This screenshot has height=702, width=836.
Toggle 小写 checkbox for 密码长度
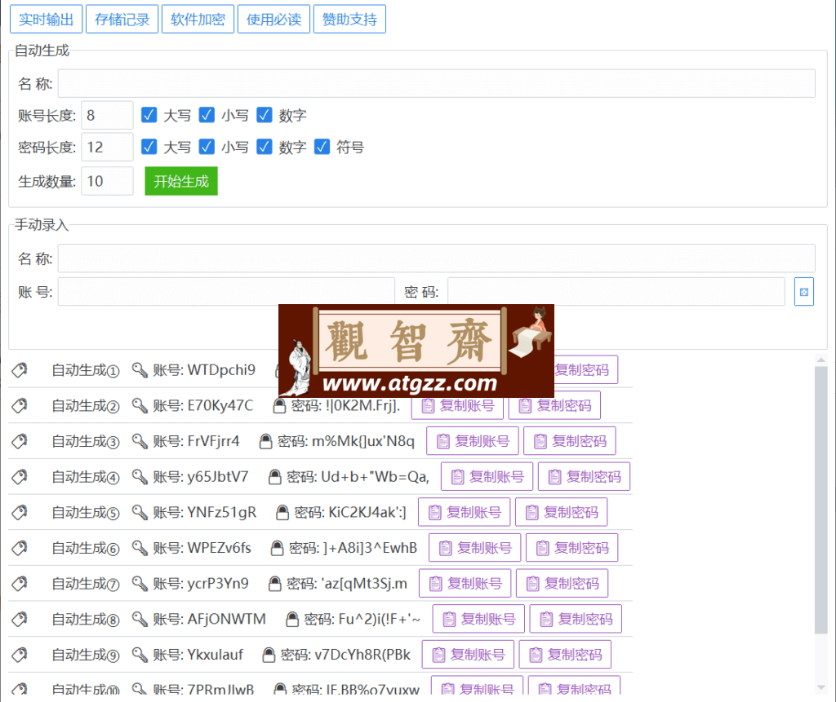(x=207, y=147)
